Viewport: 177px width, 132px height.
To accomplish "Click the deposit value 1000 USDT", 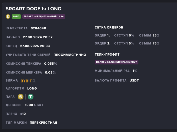I will point(34,105).
